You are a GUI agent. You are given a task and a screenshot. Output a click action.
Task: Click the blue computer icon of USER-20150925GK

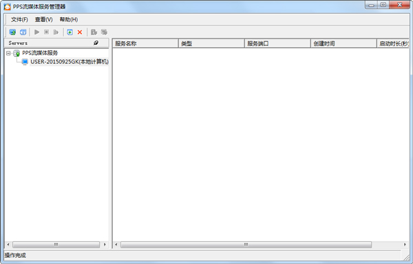pos(25,62)
